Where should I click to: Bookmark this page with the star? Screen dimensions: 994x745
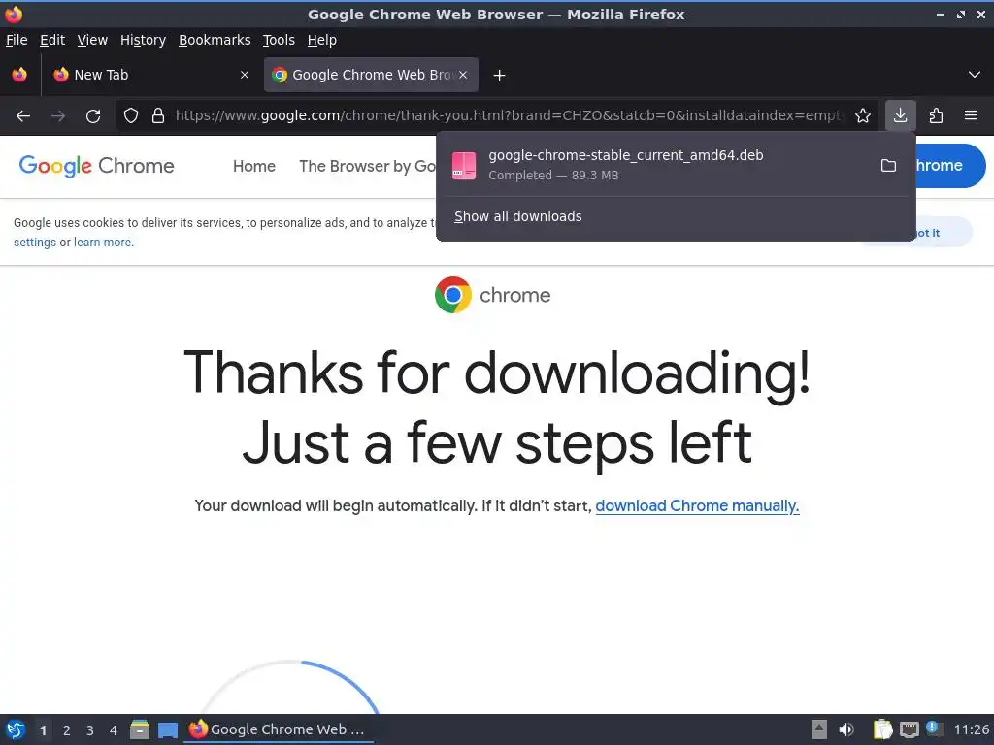[862, 116]
